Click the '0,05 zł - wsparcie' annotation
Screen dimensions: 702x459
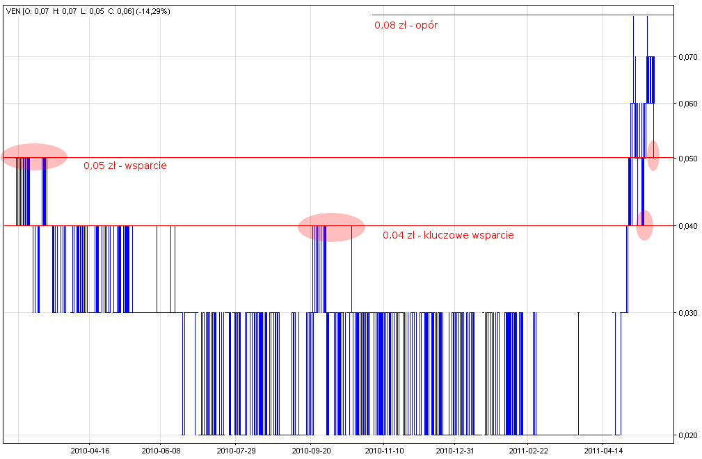[x=125, y=166]
